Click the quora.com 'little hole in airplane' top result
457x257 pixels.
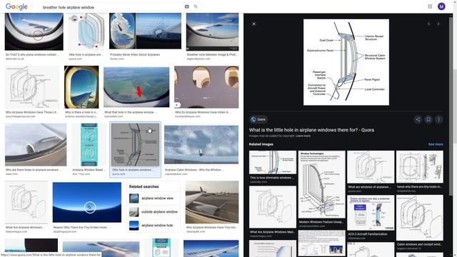click(x=86, y=31)
